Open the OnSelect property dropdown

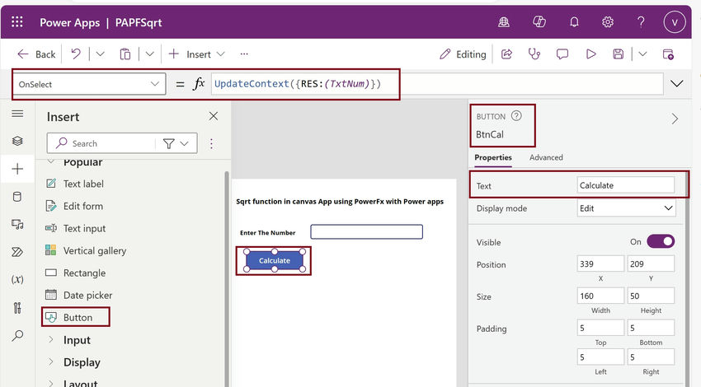(89, 84)
